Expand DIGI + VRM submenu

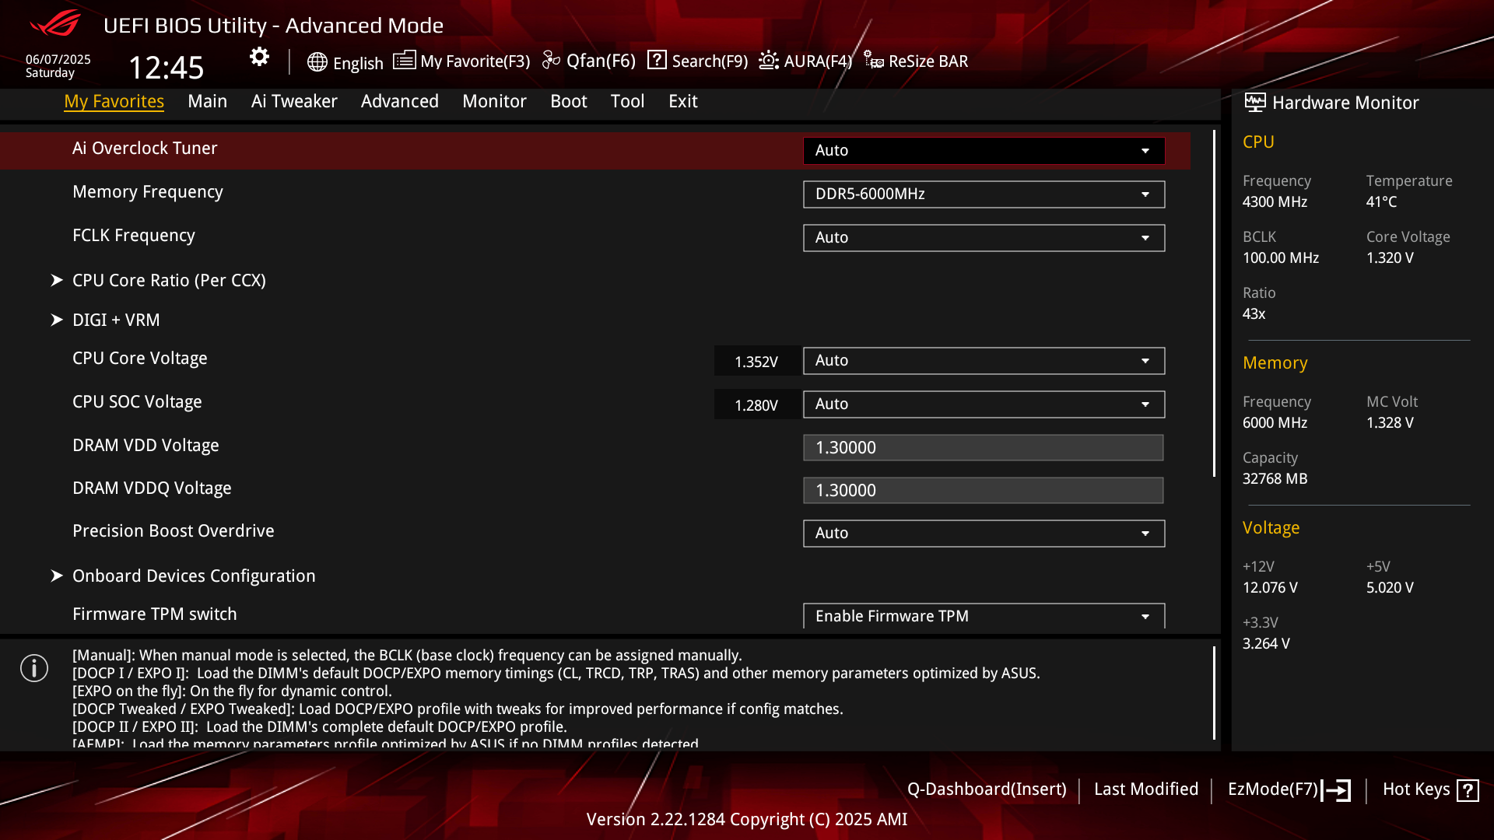[x=116, y=320]
